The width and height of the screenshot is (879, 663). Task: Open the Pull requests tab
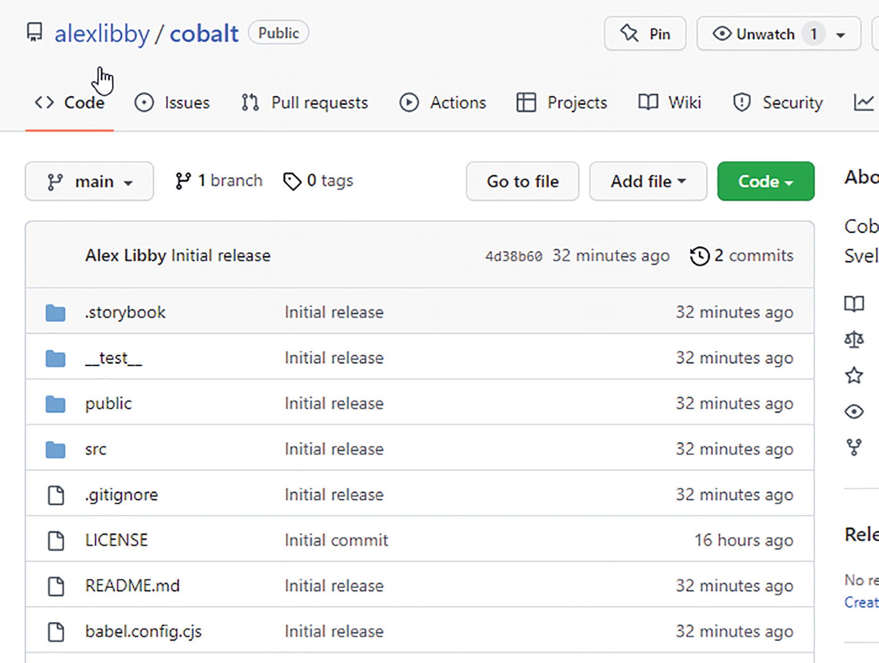point(305,103)
